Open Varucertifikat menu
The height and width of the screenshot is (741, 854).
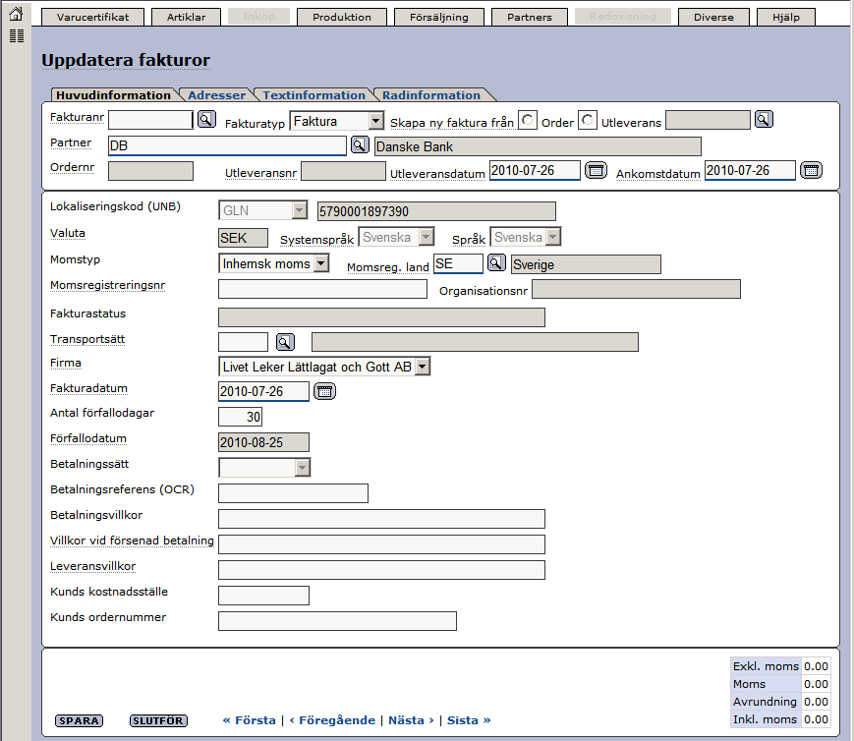[x=92, y=17]
